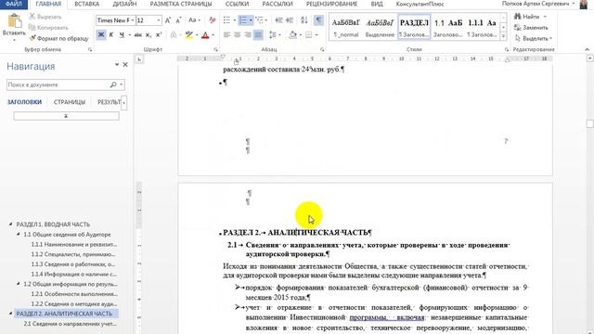
Task: Center the paragraph text
Action: pos(238,35)
